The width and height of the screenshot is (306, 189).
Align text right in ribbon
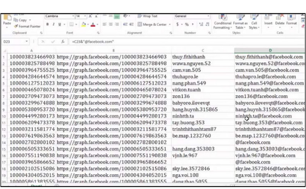click(117, 24)
